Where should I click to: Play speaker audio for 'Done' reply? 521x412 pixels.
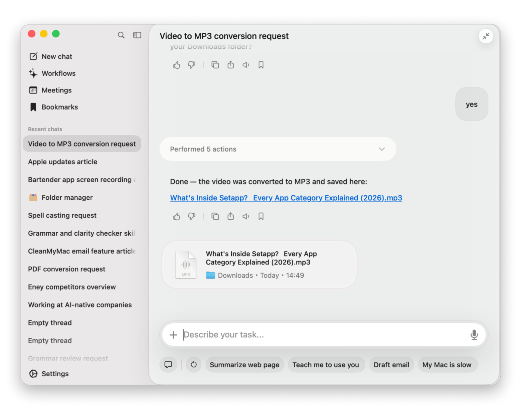246,216
